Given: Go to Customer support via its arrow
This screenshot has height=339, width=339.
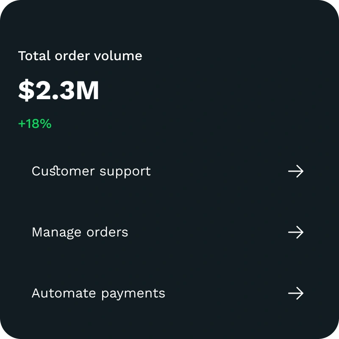Looking at the screenshot, I should coord(296,171).
